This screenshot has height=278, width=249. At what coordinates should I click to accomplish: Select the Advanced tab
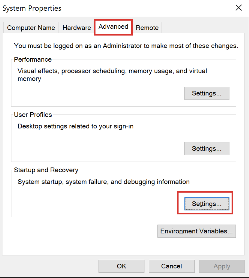[113, 27]
